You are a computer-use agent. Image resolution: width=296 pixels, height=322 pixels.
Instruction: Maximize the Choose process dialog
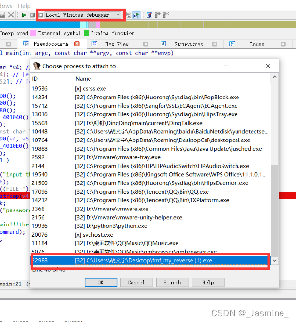pos(247,66)
